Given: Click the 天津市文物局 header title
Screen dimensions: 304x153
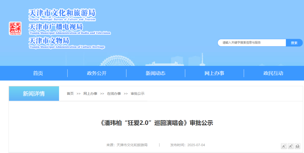Looking at the screenshot, I should pyautogui.click(x=49, y=41).
